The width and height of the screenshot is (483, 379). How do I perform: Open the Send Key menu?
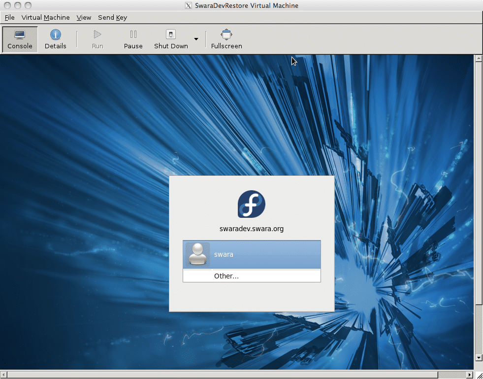pyautogui.click(x=112, y=17)
